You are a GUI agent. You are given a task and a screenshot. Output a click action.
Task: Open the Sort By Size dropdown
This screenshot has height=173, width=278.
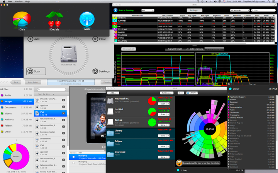pos(46,94)
